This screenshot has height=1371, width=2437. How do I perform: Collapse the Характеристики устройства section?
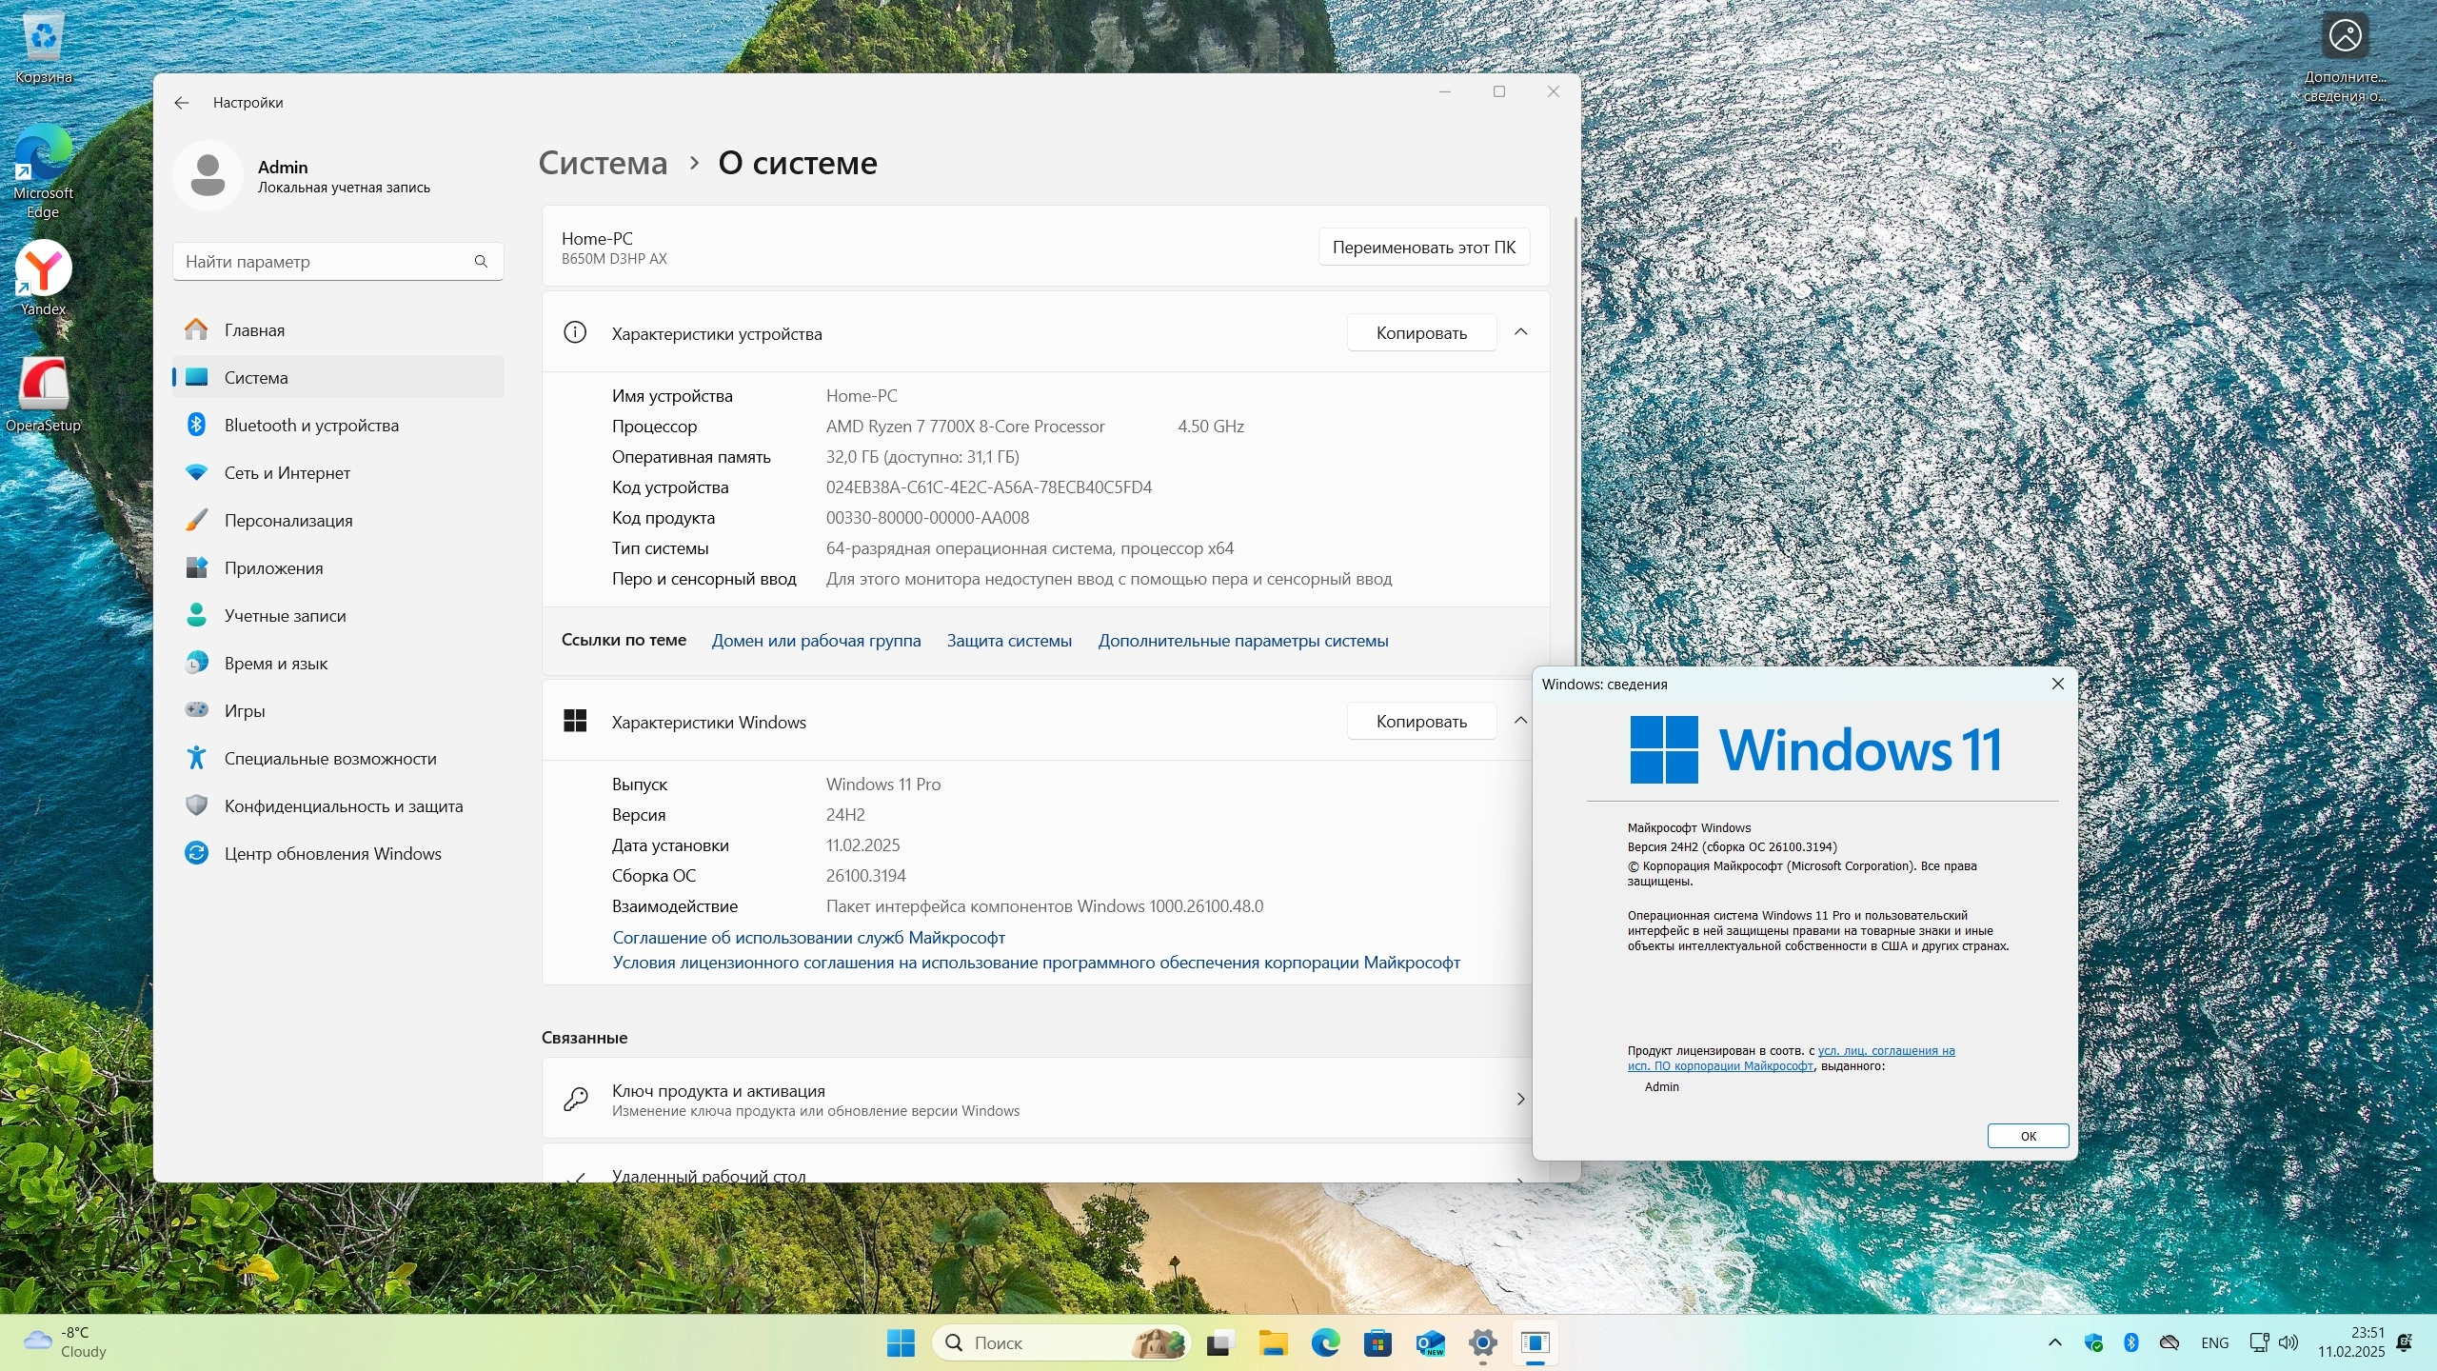coord(1520,332)
